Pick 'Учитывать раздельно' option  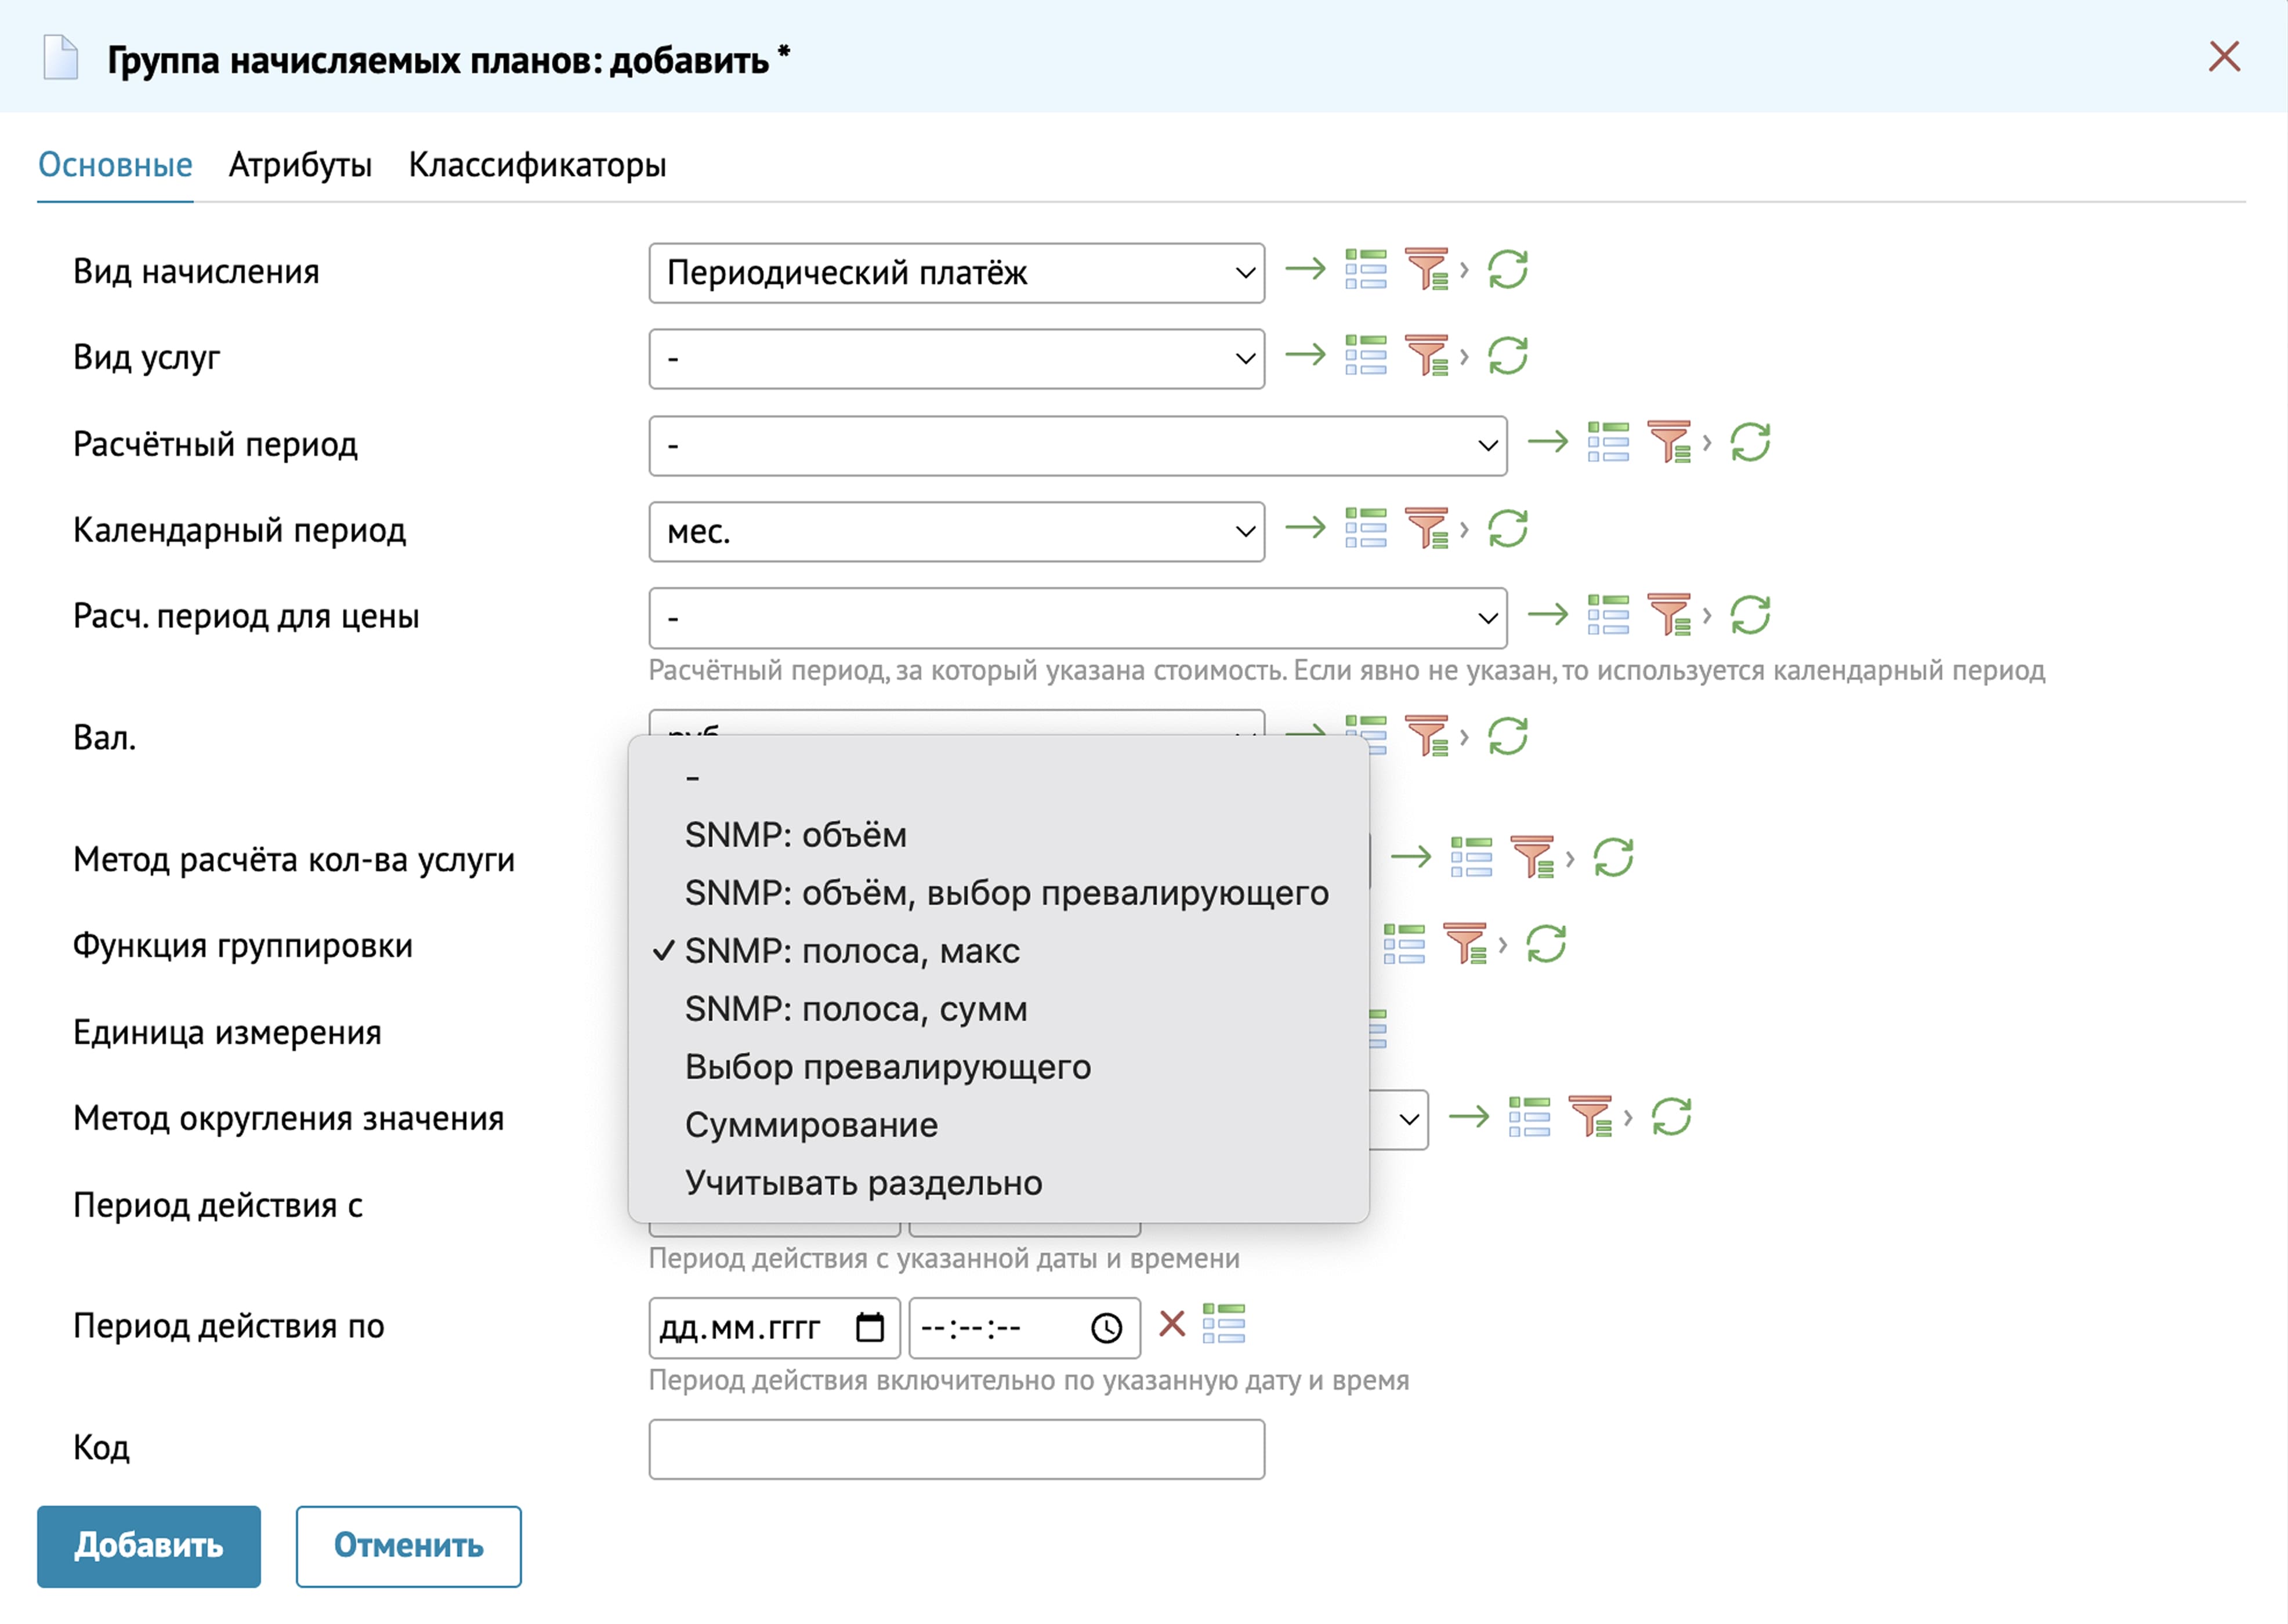863,1183
